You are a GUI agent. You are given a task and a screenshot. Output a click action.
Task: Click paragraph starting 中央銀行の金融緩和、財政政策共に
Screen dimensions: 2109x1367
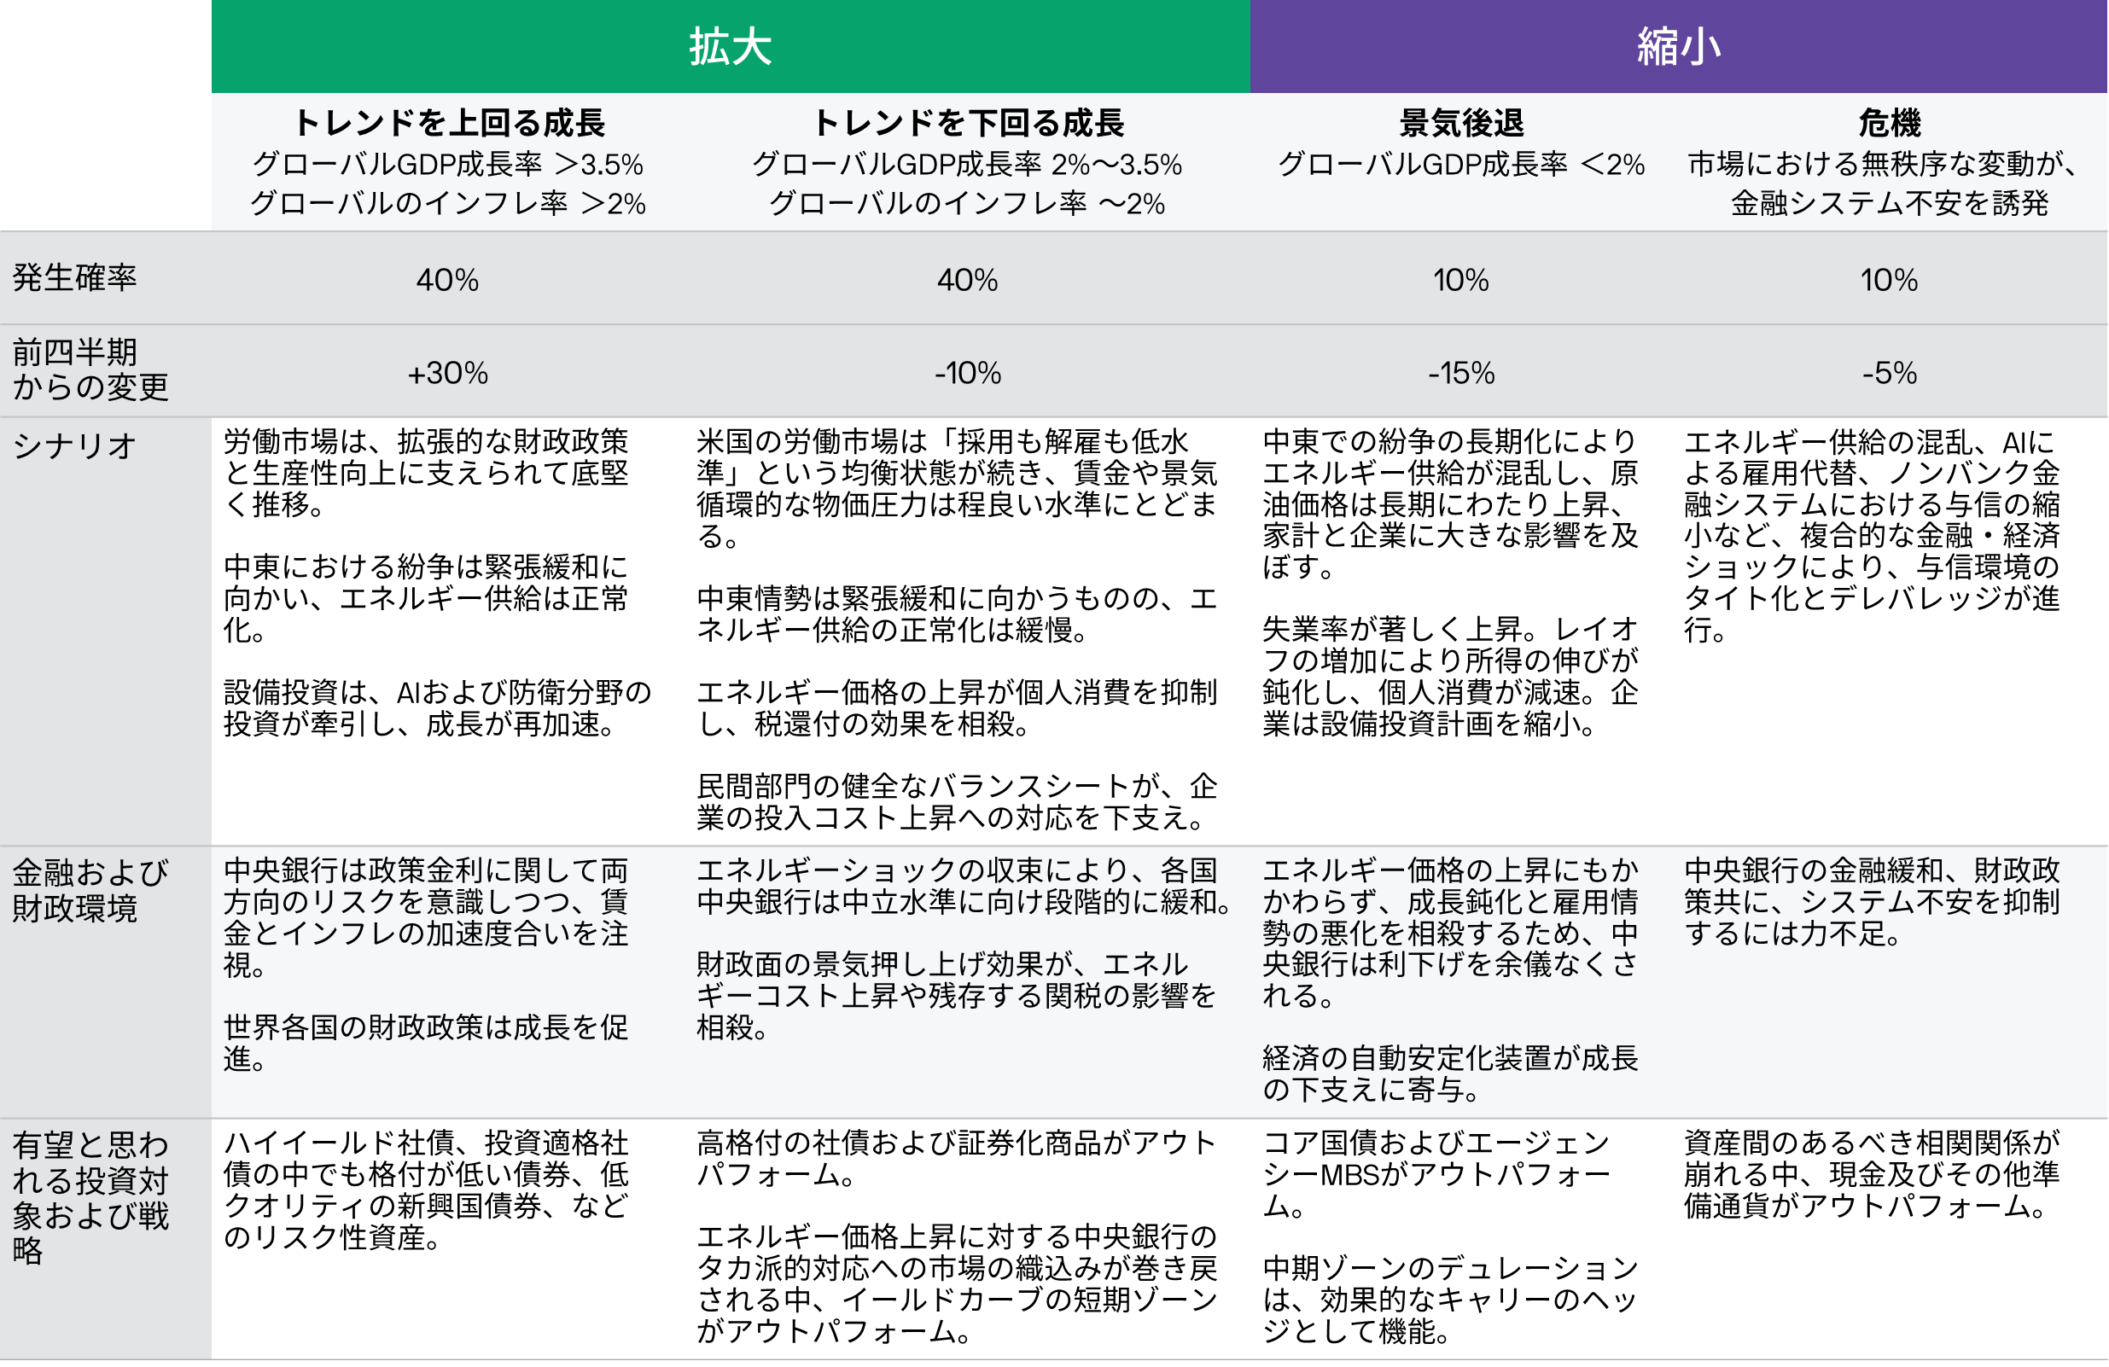coord(1873,902)
